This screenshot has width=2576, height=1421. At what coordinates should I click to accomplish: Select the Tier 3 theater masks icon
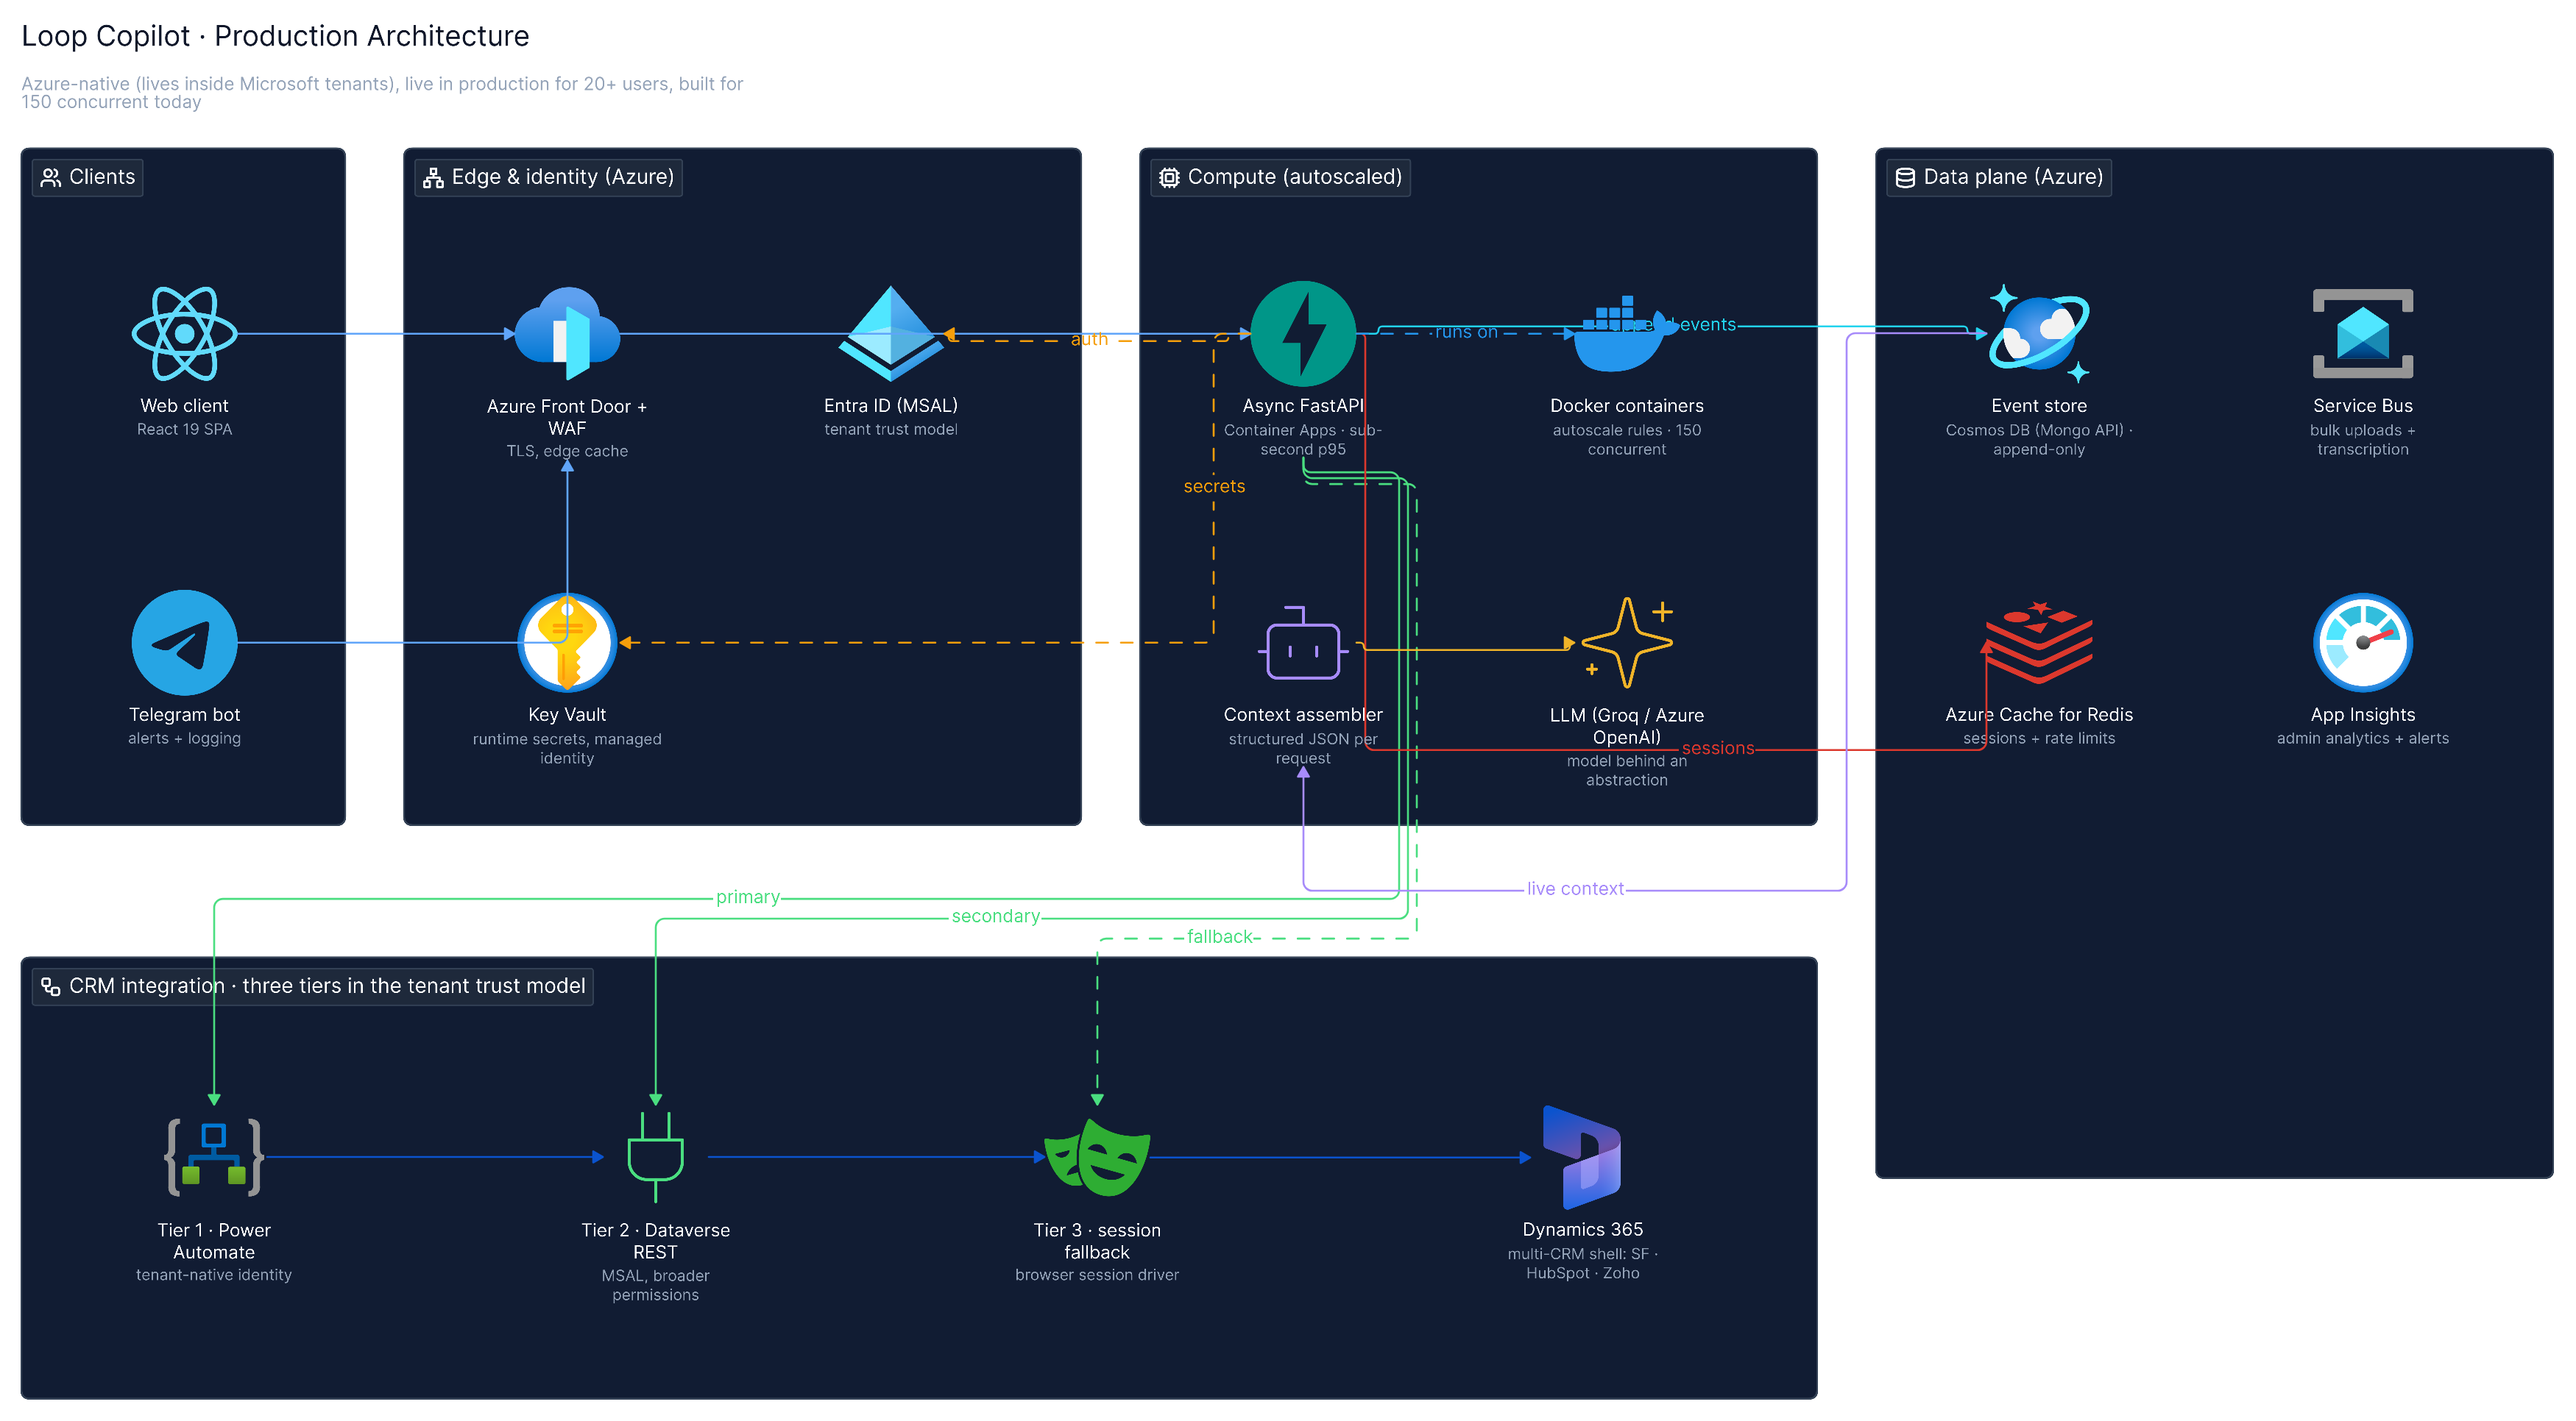point(1097,1157)
